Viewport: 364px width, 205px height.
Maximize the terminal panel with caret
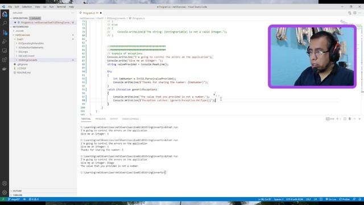coord(355,119)
